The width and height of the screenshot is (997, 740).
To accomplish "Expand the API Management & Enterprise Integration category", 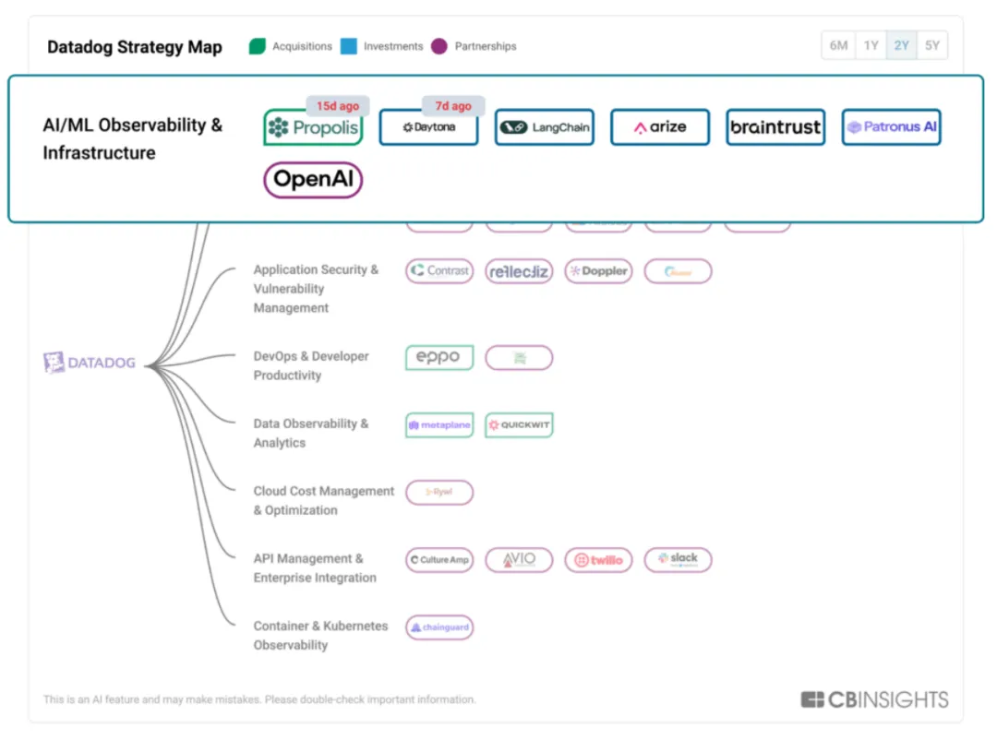I will (x=315, y=568).
